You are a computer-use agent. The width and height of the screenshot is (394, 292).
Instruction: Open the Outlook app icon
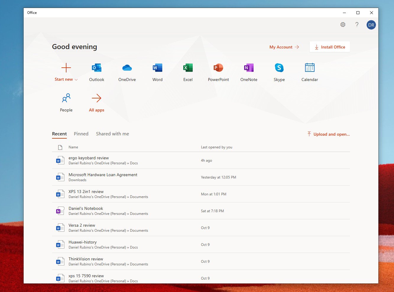click(x=97, y=68)
